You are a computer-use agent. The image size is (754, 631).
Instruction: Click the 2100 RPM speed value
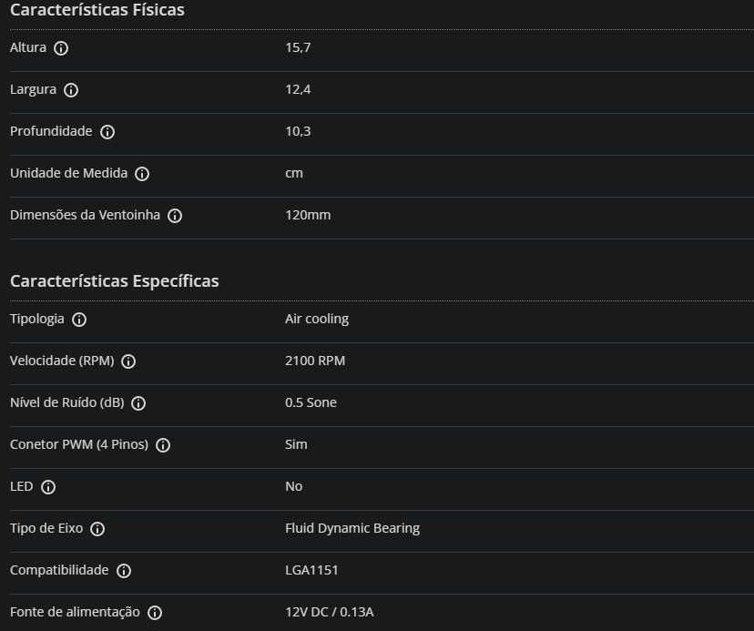[x=315, y=361]
